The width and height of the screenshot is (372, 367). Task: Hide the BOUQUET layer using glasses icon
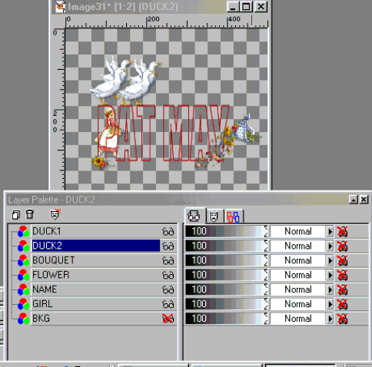pos(168,260)
